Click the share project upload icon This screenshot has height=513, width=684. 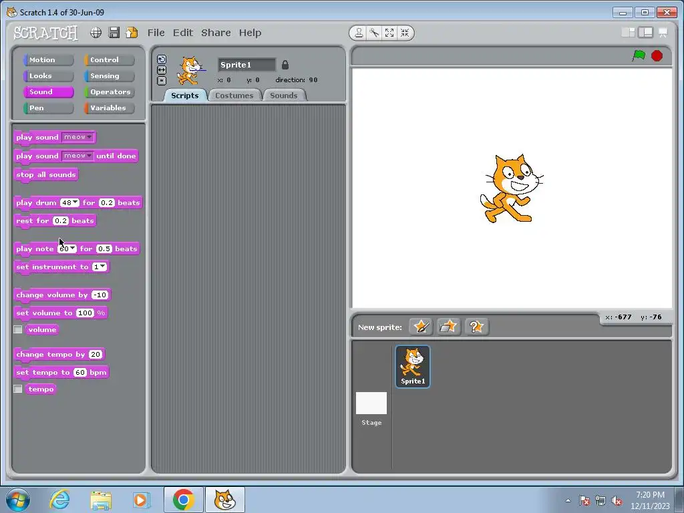point(132,33)
